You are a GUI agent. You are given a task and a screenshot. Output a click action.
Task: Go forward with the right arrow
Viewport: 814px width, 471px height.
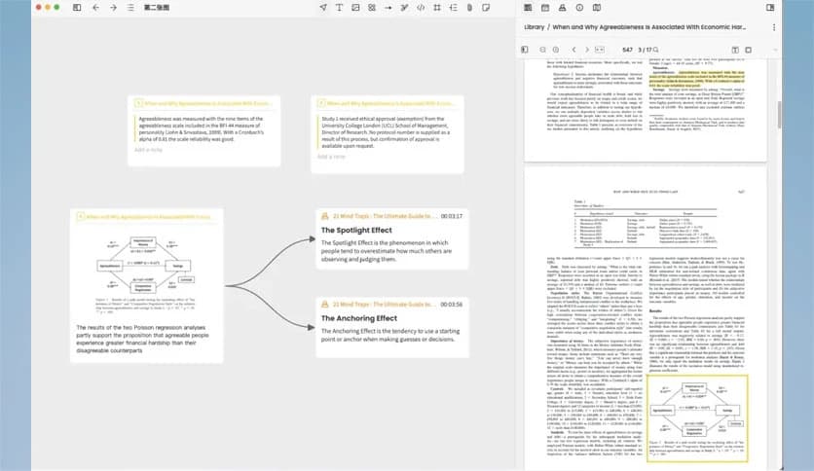(113, 7)
